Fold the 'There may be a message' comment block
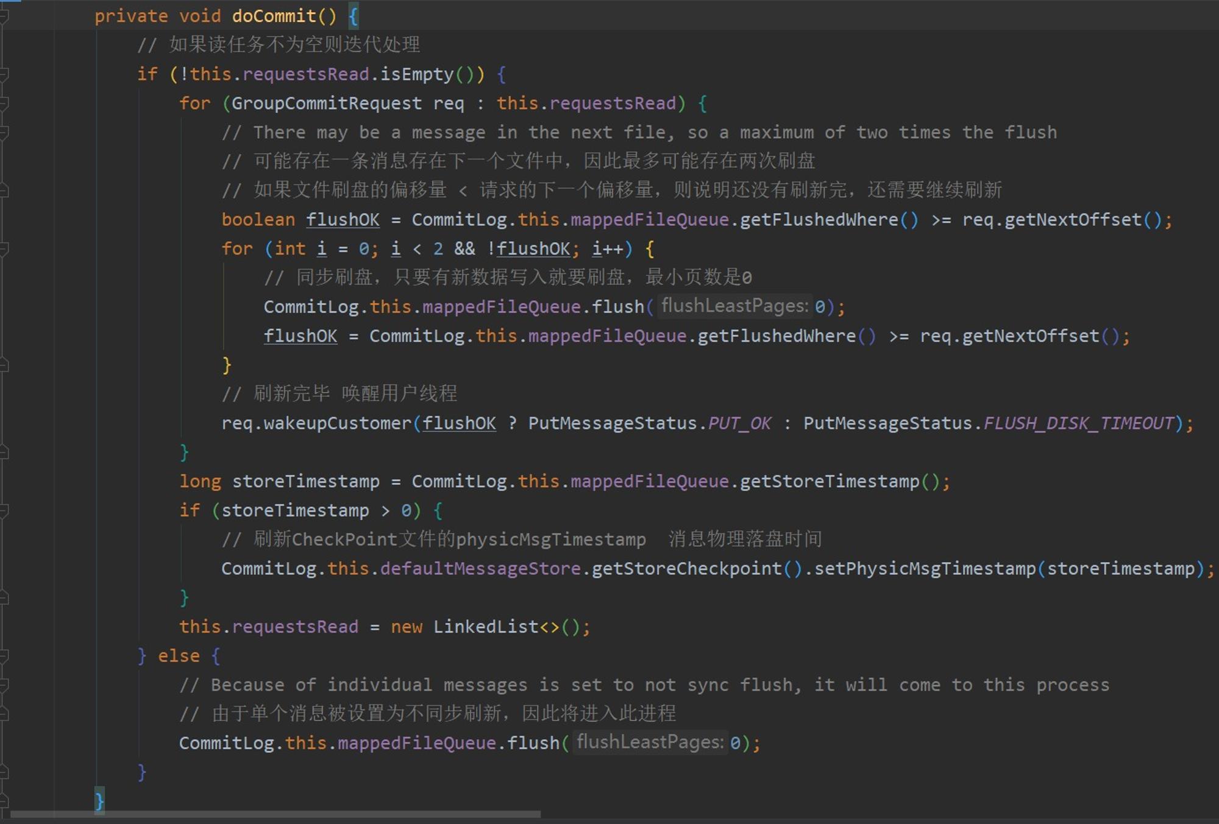The width and height of the screenshot is (1219, 824). pos(3,133)
